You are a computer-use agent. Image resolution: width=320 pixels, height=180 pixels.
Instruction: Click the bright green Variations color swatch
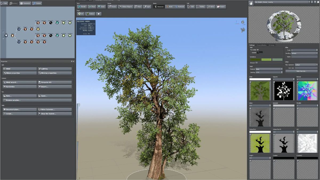(x=266, y=60)
